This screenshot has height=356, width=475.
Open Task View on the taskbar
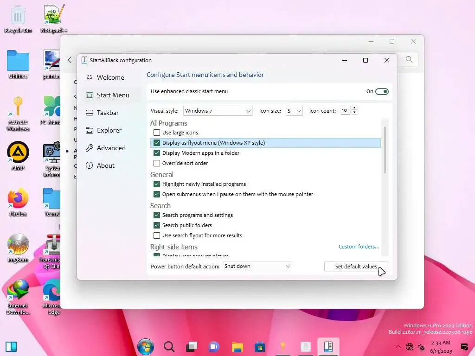192,347
